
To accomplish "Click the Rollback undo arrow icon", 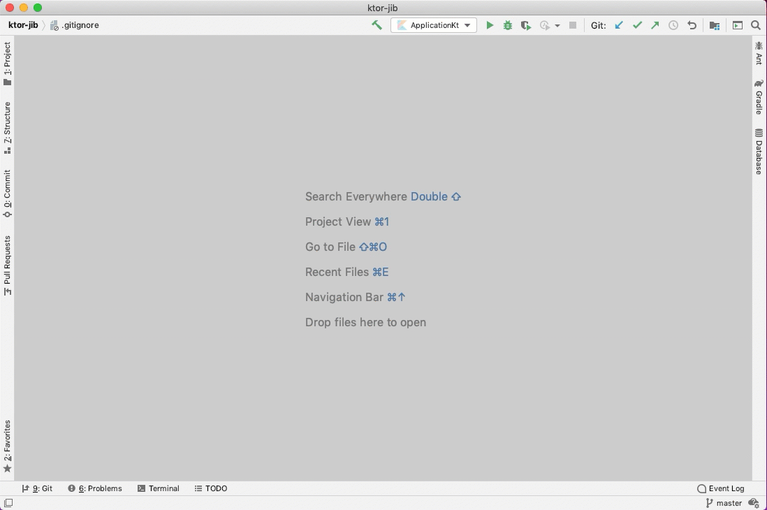I will point(692,25).
